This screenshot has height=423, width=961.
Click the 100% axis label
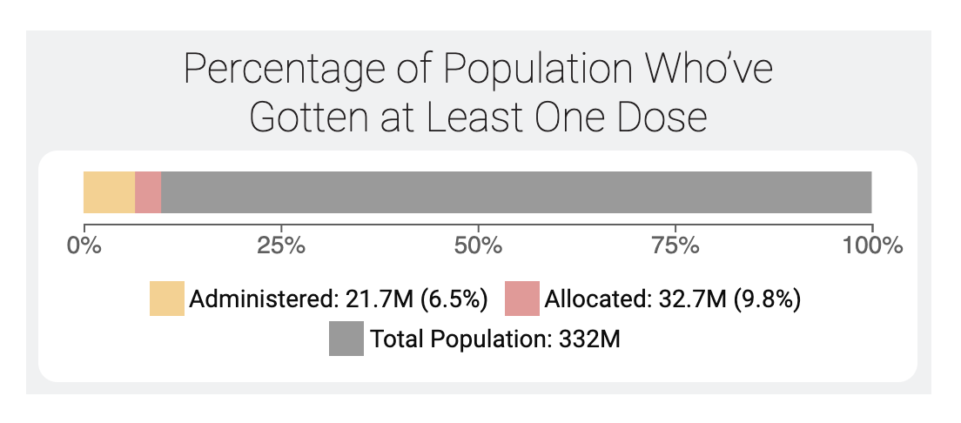pos(870,245)
